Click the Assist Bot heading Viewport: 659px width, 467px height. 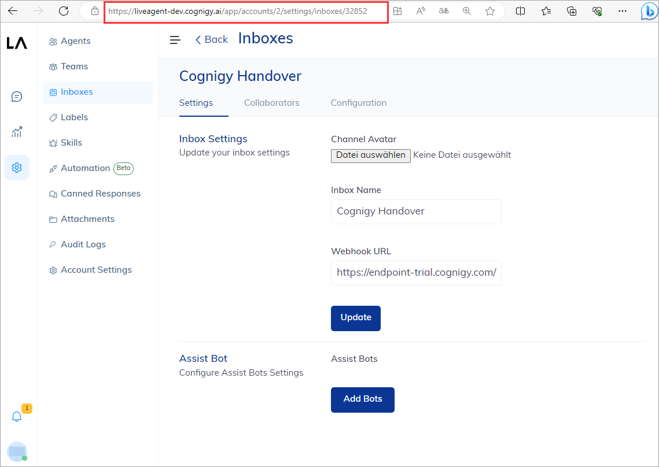(x=203, y=359)
